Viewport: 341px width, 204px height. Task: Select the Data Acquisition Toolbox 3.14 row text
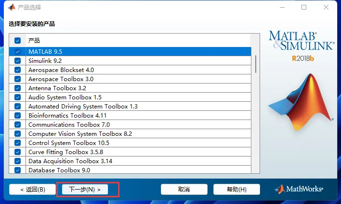coord(70,161)
